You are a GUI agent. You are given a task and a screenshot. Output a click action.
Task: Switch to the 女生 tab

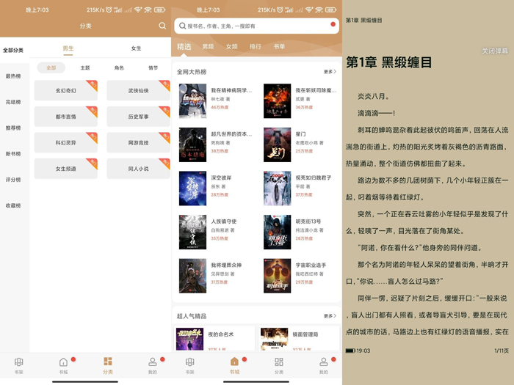click(x=136, y=48)
